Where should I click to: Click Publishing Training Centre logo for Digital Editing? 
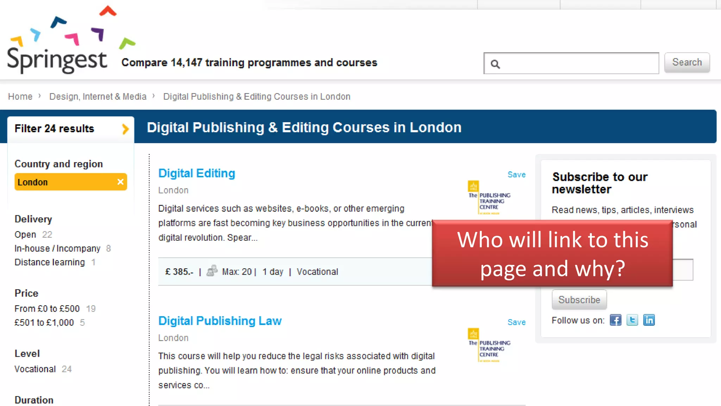click(x=489, y=197)
